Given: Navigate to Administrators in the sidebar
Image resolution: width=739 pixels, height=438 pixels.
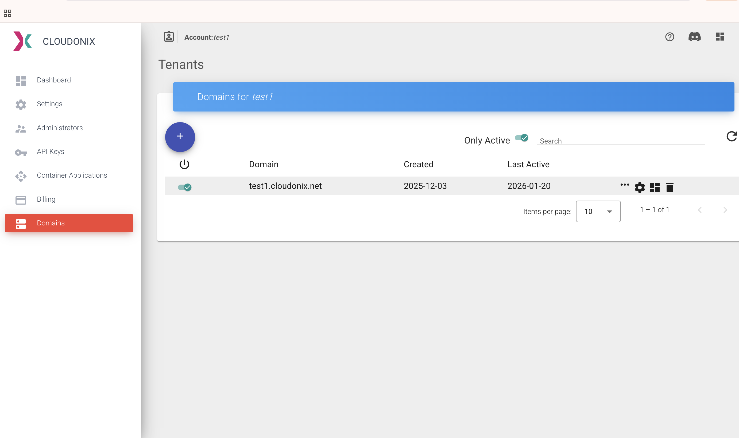Looking at the screenshot, I should click(59, 128).
